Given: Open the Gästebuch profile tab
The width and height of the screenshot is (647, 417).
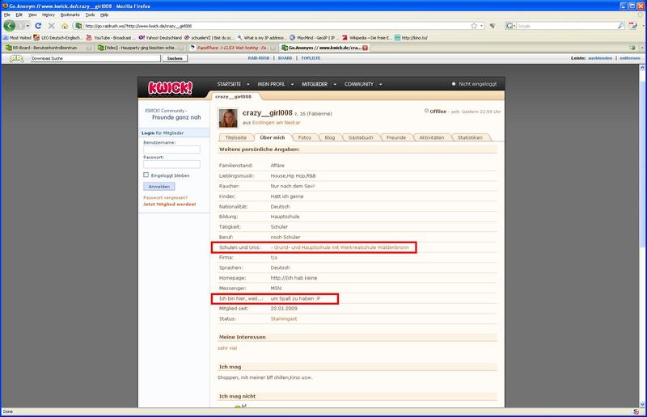Looking at the screenshot, I should 361,137.
